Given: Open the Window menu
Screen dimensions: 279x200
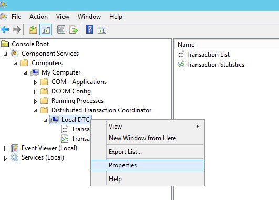Looking at the screenshot, I should pyautogui.click(x=89, y=17).
